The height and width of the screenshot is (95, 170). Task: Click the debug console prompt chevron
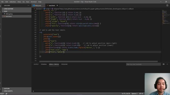(33, 91)
